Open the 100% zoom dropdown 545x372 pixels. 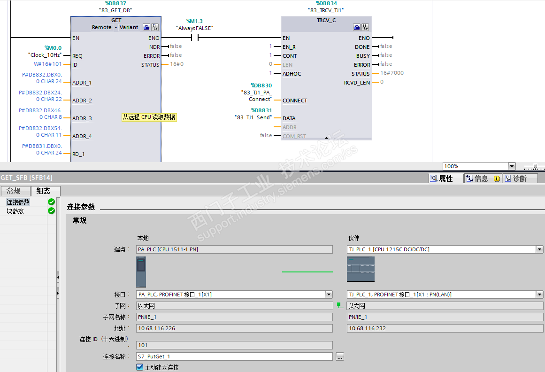click(x=512, y=166)
